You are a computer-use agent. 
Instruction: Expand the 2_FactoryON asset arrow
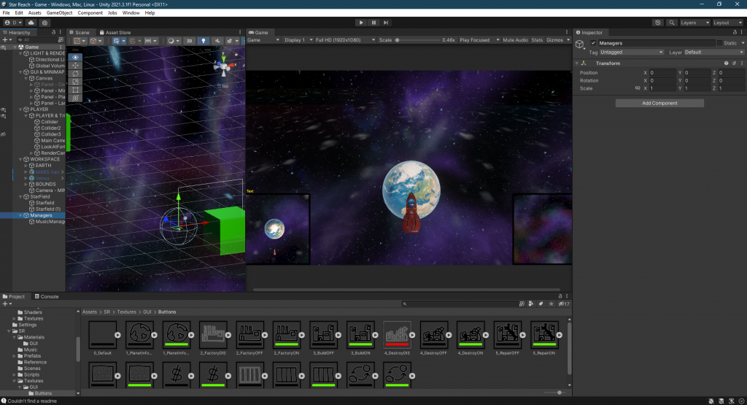point(301,335)
